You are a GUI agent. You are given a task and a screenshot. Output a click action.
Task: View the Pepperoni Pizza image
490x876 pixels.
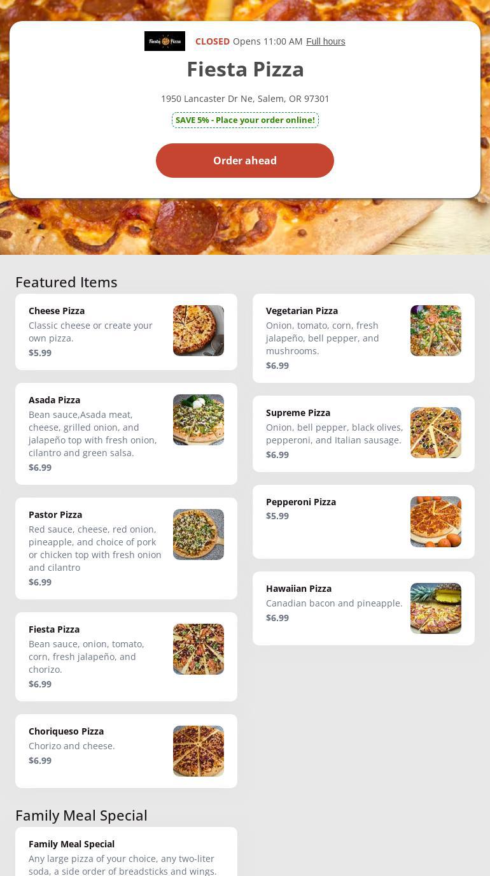pyautogui.click(x=436, y=522)
